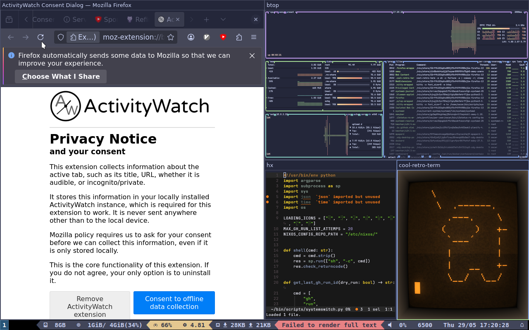
Task: Click the upload arrow beside 21KB
Action: pos(251,325)
